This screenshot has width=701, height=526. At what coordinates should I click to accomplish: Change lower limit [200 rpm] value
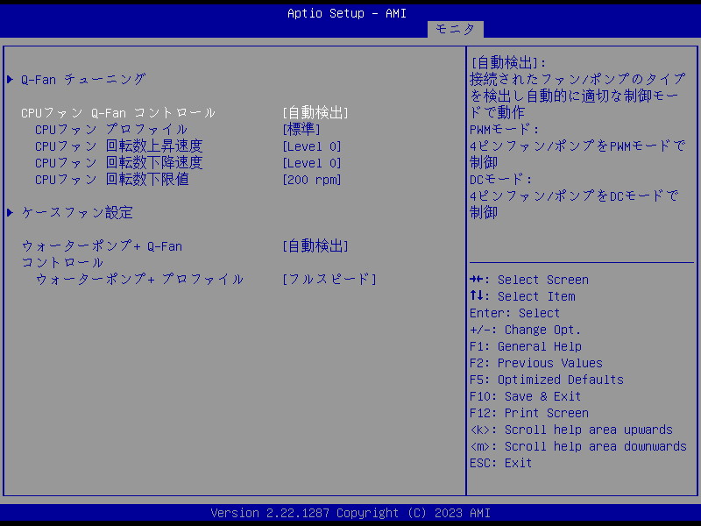312,180
